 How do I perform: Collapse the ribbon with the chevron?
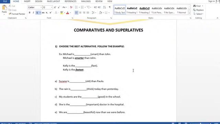(x=218, y=18)
